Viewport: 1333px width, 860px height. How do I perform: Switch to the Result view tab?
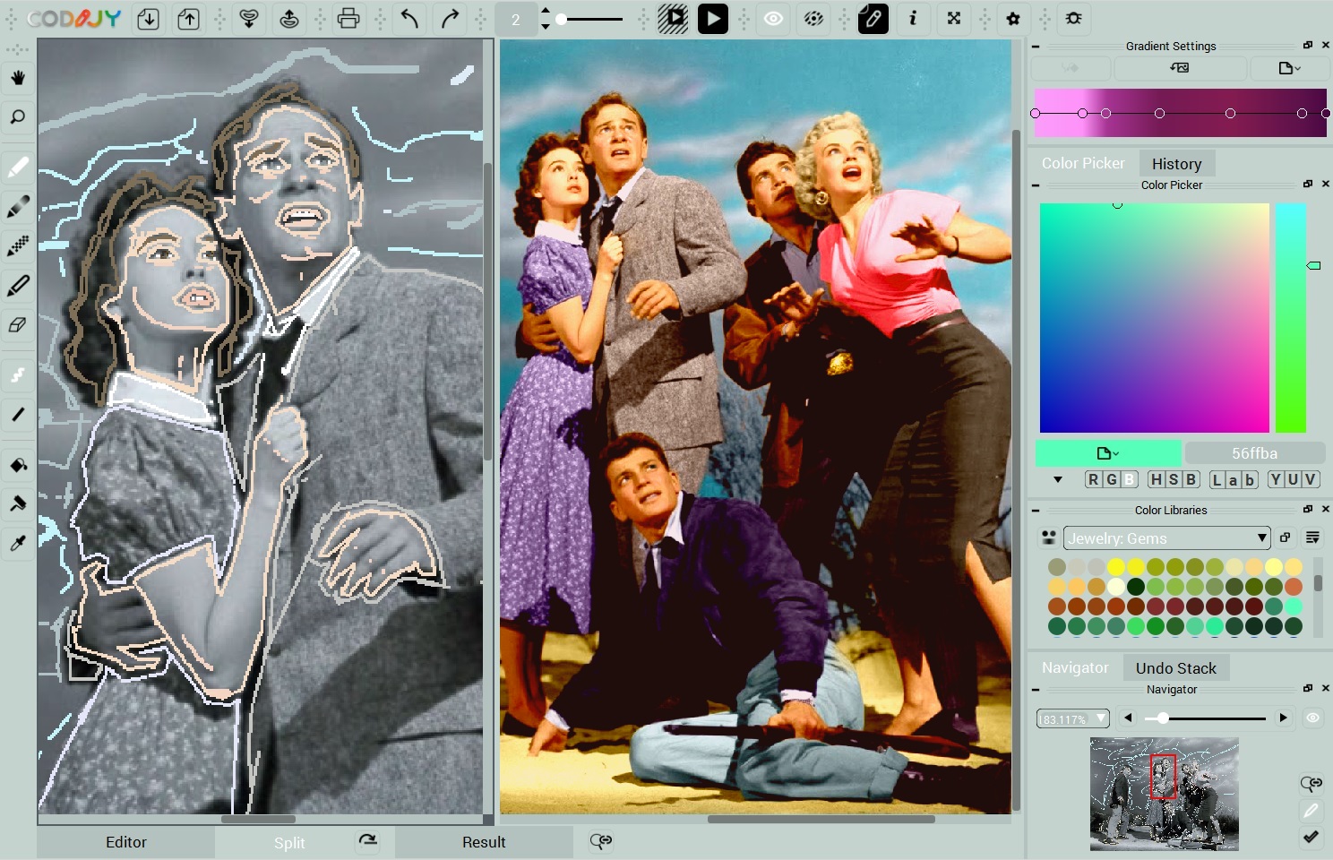(484, 842)
